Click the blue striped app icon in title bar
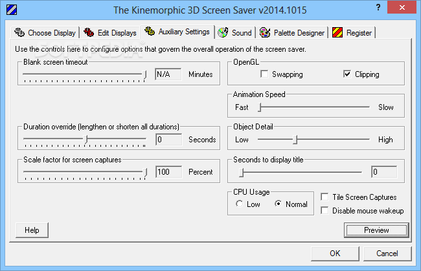This screenshot has width=421, height=271. [12, 10]
